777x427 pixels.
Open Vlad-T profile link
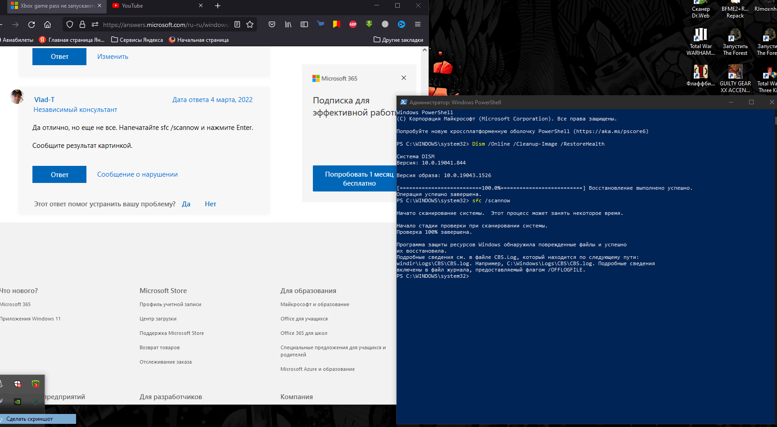pyautogui.click(x=45, y=100)
